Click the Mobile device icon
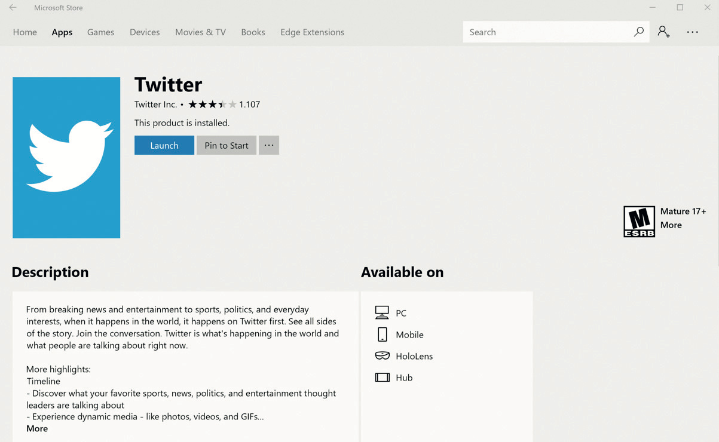Image resolution: width=719 pixels, height=442 pixels. 382,334
